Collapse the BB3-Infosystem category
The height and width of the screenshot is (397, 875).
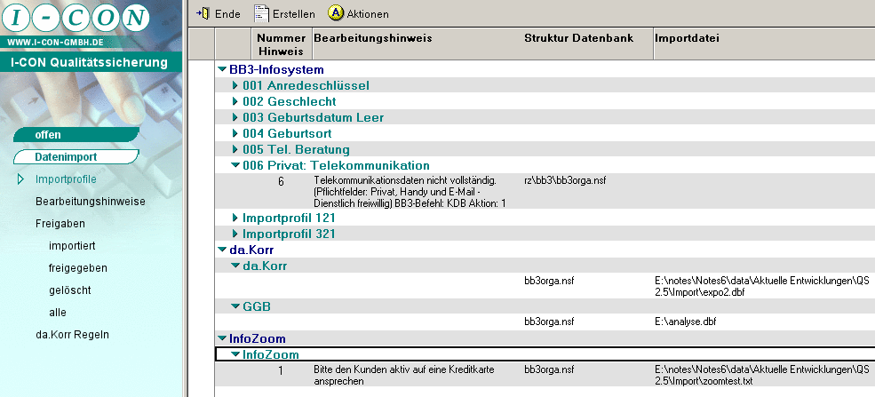221,69
